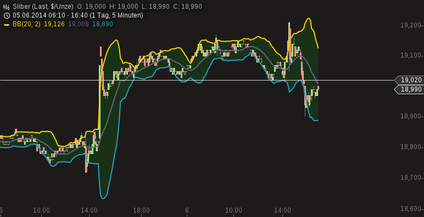
Task: Click the 18,800 price axis label
Action: click(411, 147)
